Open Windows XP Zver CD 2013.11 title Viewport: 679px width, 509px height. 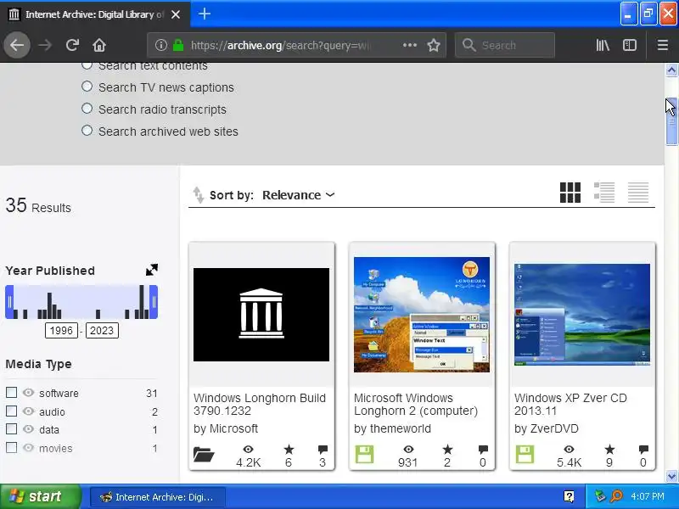tap(570, 405)
